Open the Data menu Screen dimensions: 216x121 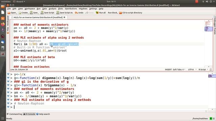click(x=45, y=9)
